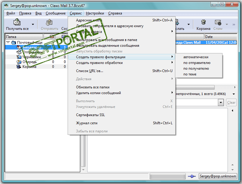Choose Список URL'ов menu entry
This screenshot has width=242, height=184.
click(x=122, y=71)
